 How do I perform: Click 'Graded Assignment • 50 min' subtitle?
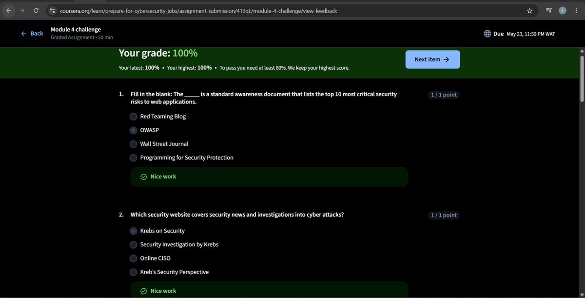click(82, 38)
